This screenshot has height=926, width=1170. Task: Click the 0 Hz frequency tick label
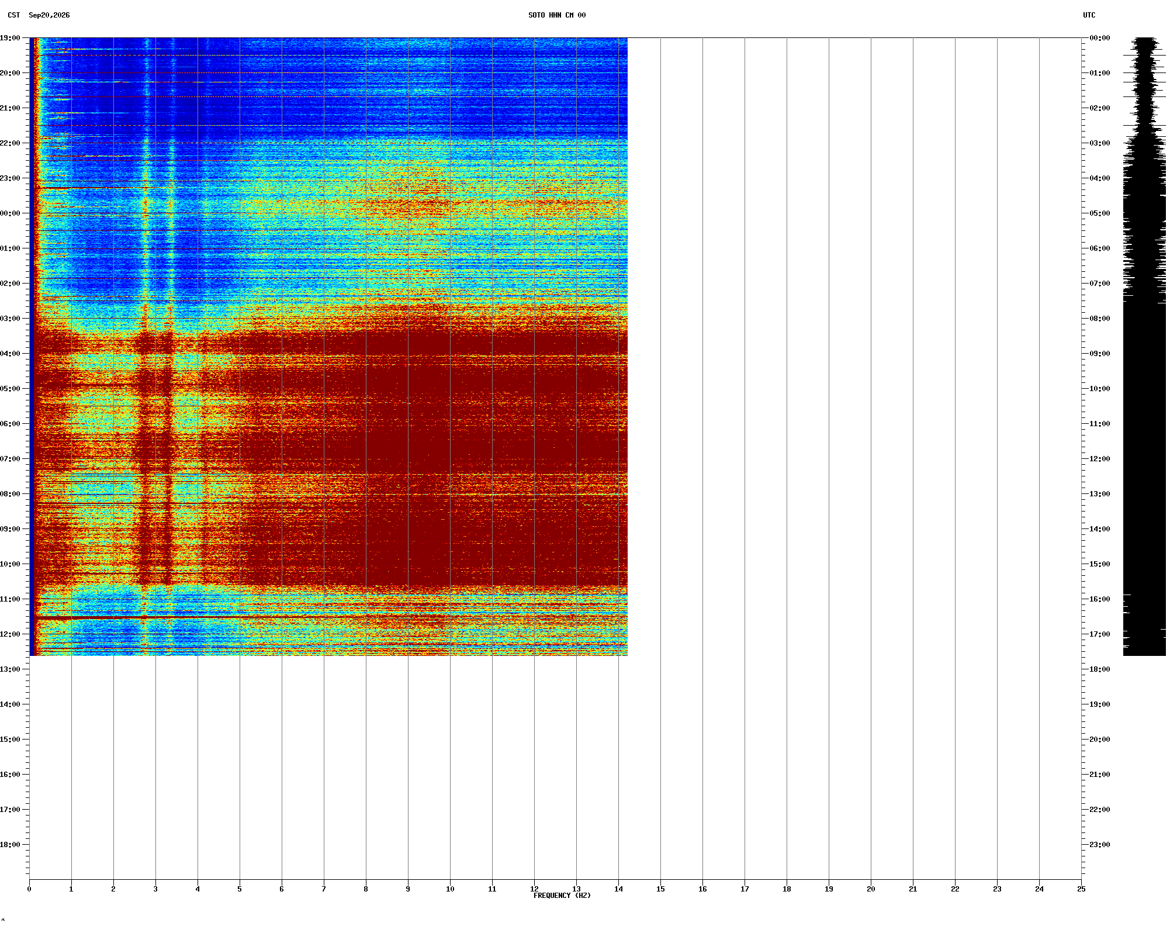(x=29, y=889)
